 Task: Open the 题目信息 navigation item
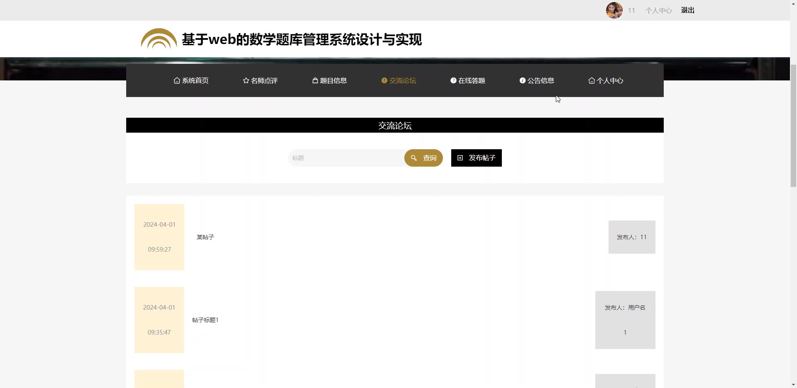tap(330, 80)
